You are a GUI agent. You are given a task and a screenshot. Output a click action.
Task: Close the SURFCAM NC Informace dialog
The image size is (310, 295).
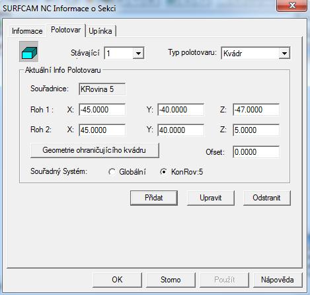(x=292, y=5)
